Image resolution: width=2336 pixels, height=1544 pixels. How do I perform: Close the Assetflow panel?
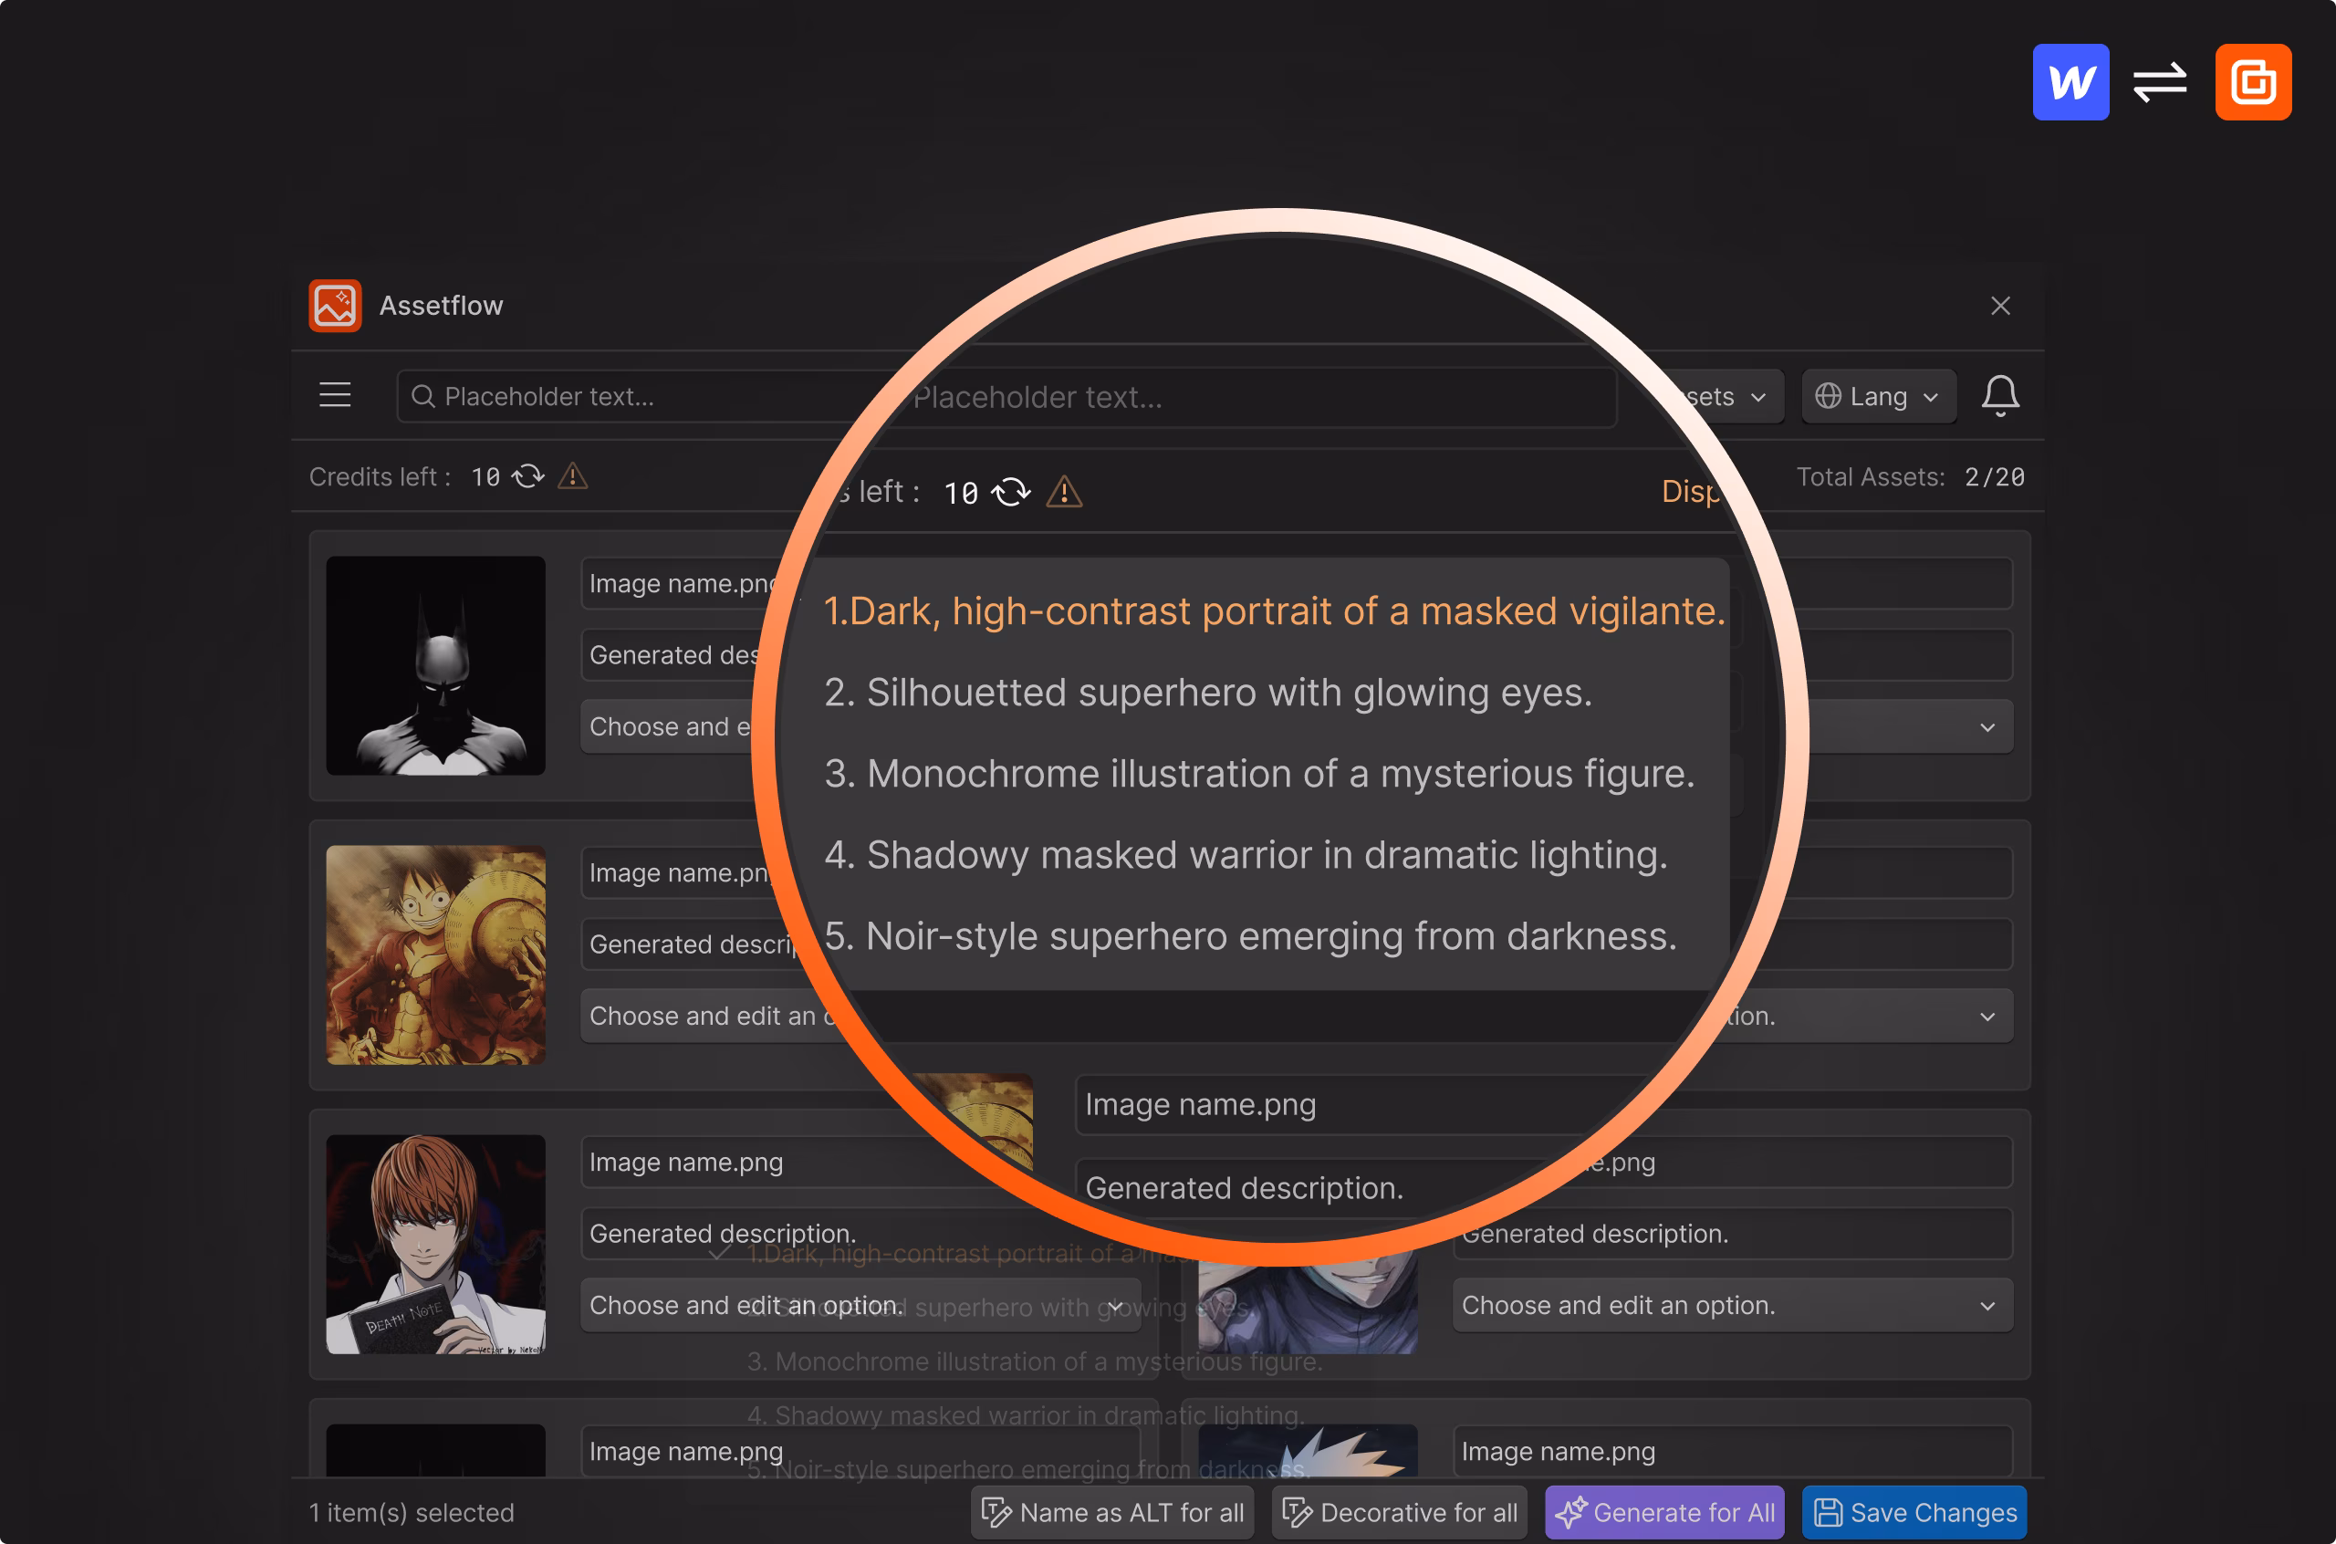pyautogui.click(x=1999, y=306)
